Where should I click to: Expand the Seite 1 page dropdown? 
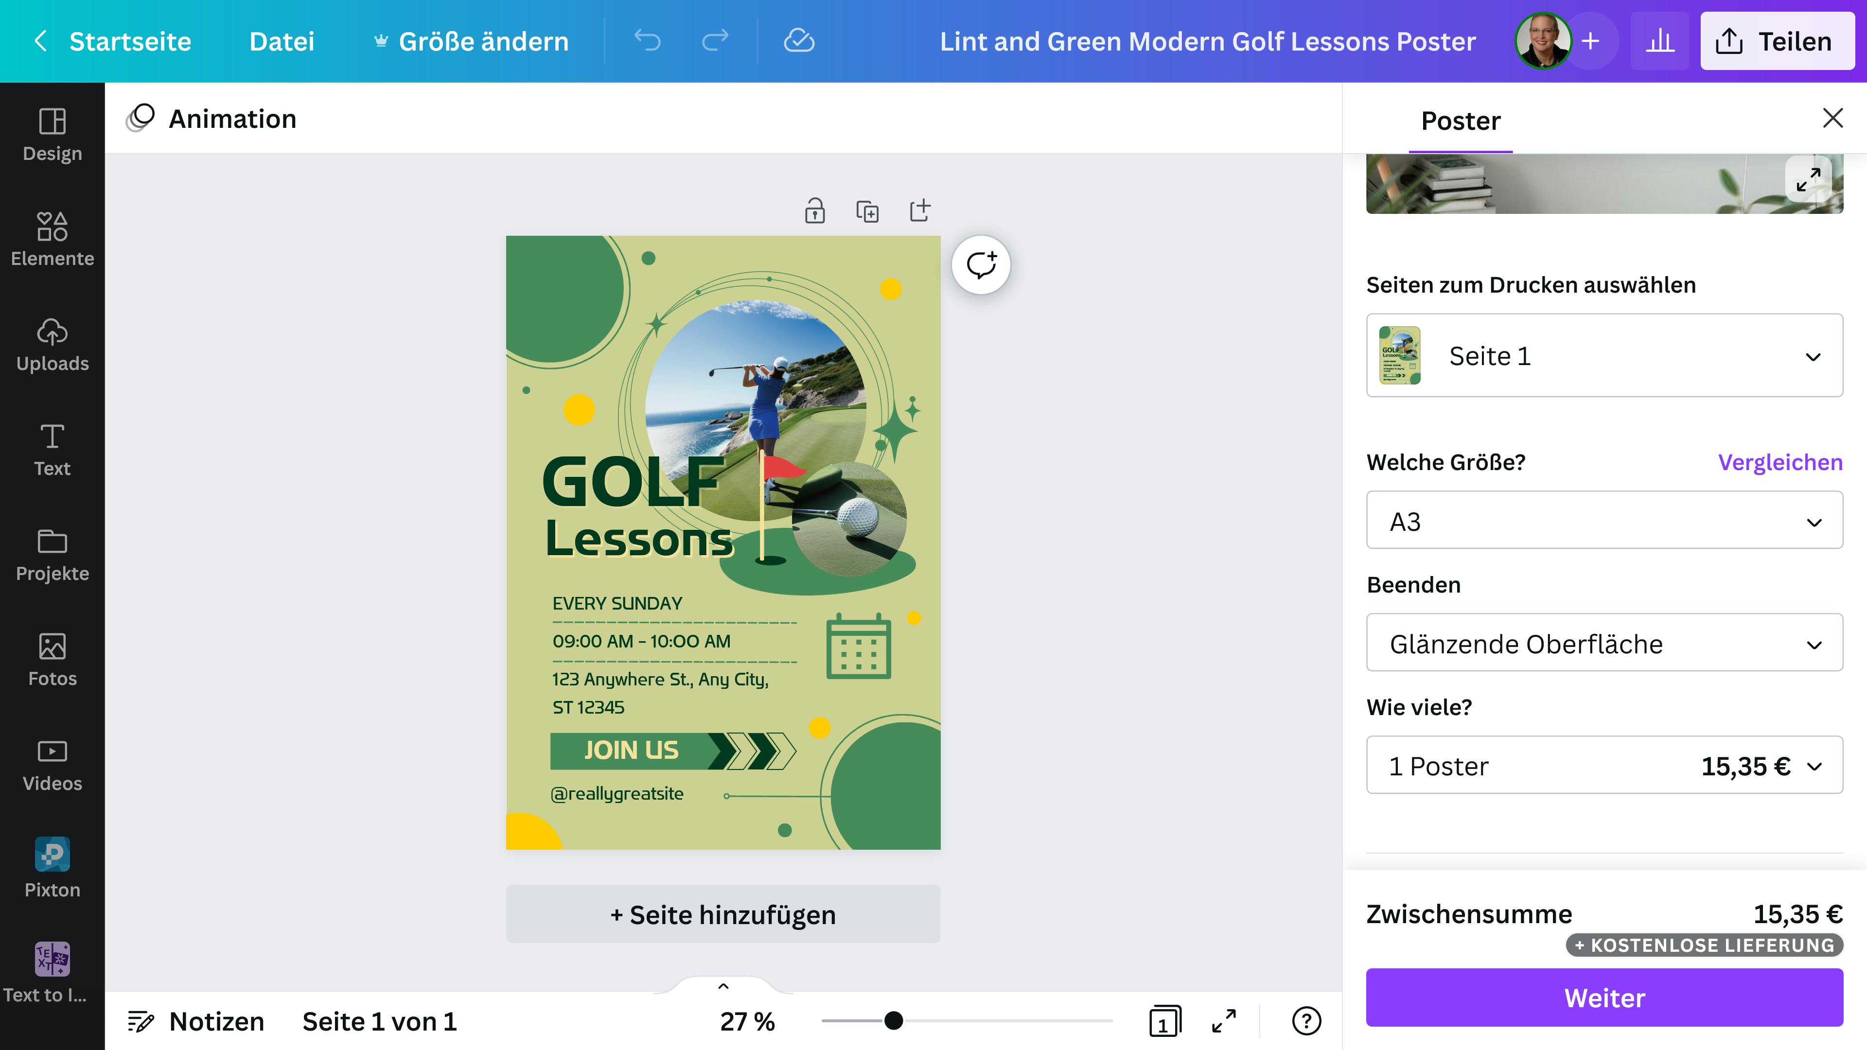1604,355
